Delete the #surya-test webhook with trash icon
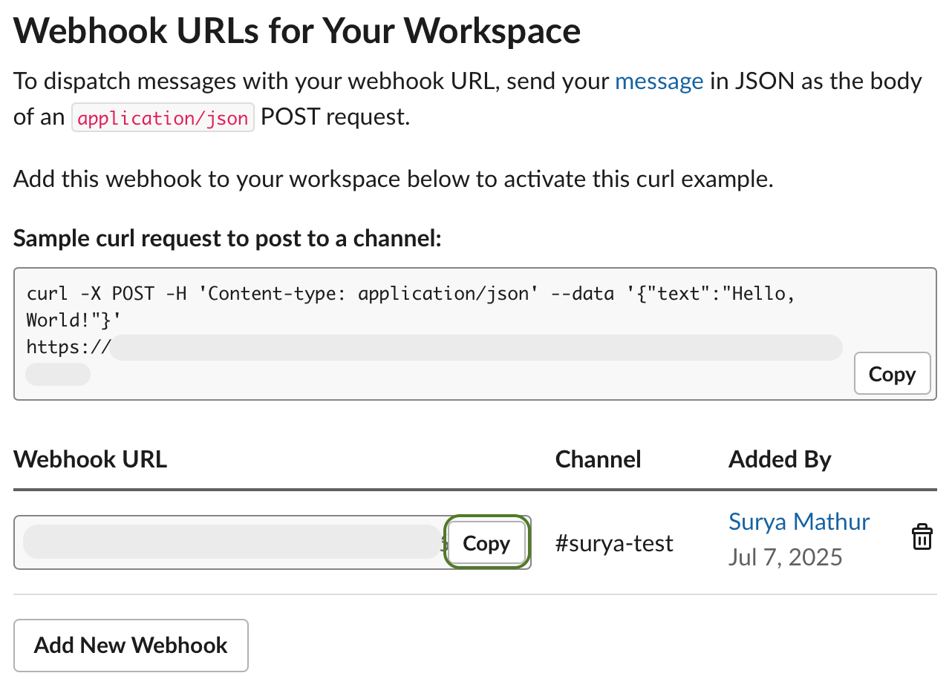Screen dimensions: 952x696 (x=922, y=537)
